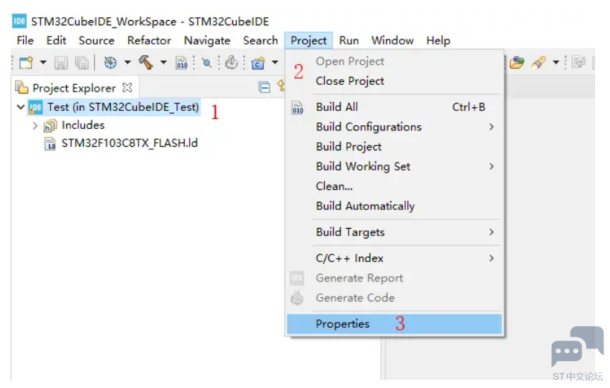Viewport: 610px width, 388px height.
Task: Open the Navigate menu
Action: (207, 40)
